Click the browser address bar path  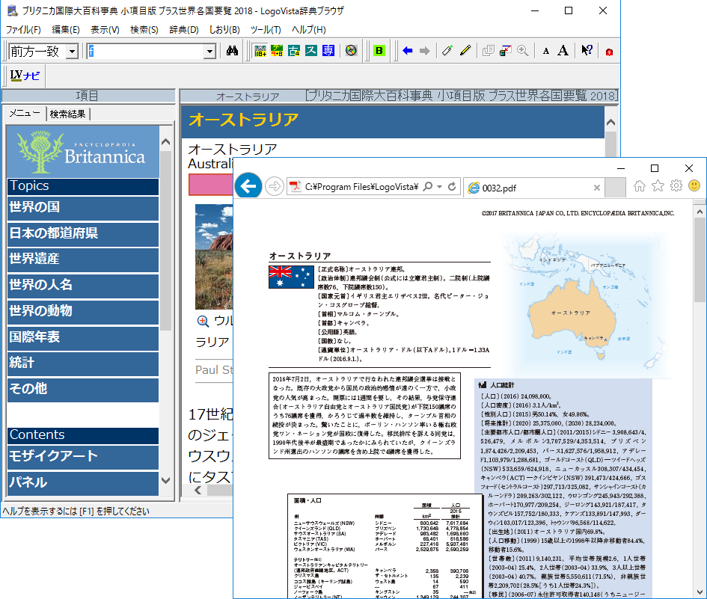pyautogui.click(x=361, y=187)
